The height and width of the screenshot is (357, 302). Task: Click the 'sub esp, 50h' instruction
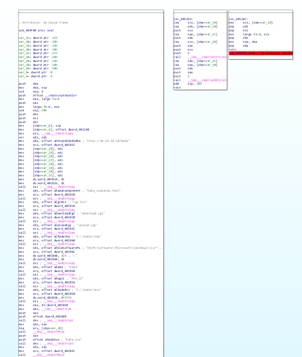(33, 111)
